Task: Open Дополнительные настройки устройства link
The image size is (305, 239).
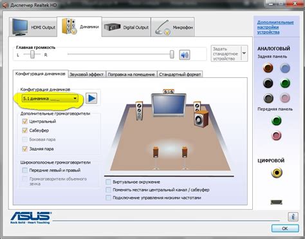Action: pyautogui.click(x=275, y=27)
